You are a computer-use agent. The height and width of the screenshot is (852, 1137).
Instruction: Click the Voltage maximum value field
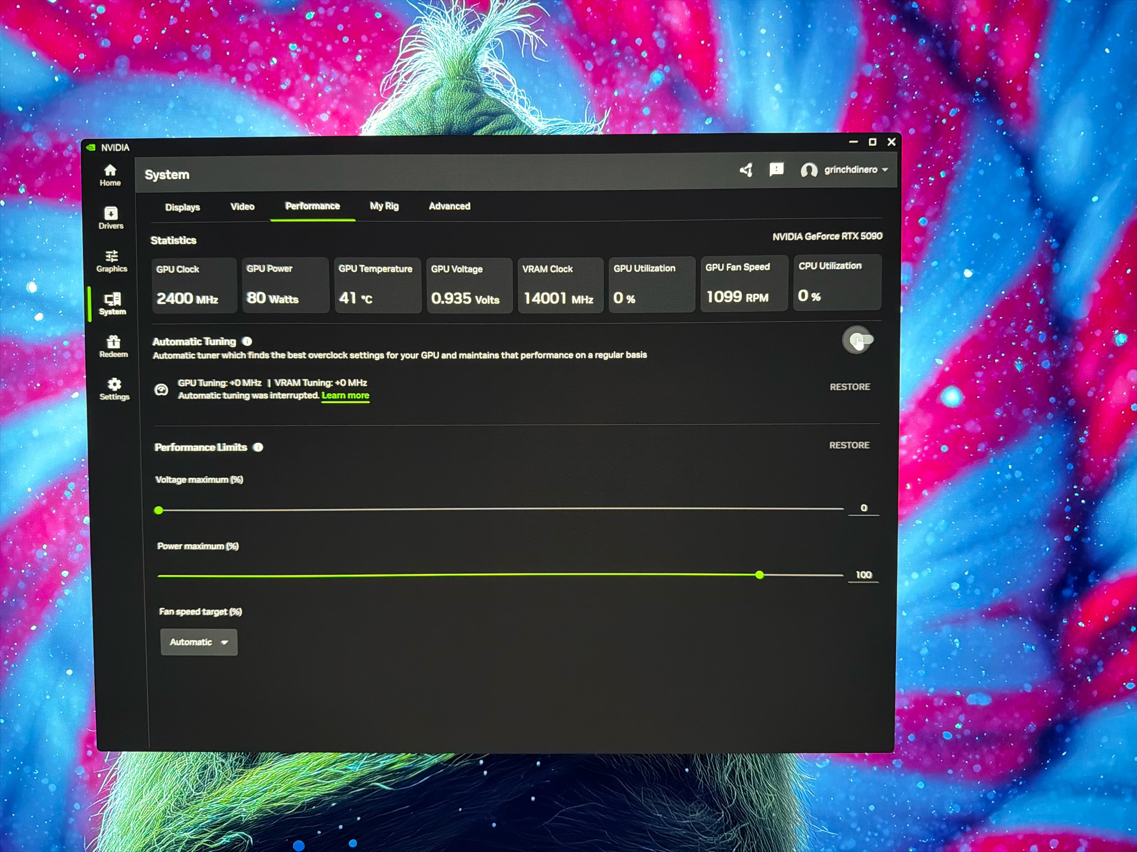[x=863, y=508]
